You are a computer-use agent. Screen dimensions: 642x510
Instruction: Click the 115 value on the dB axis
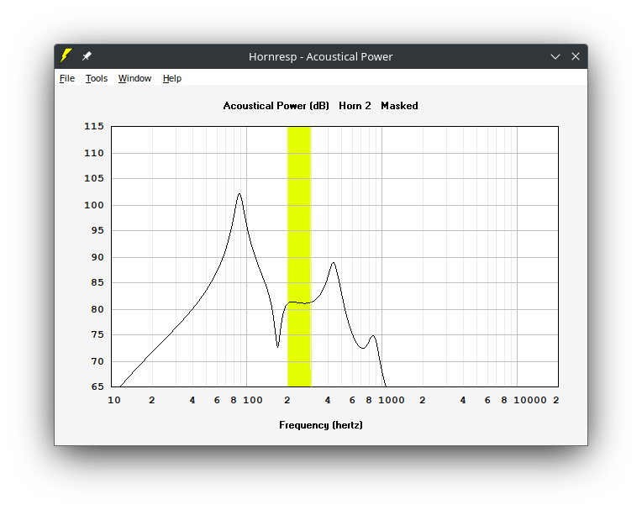tap(94, 126)
